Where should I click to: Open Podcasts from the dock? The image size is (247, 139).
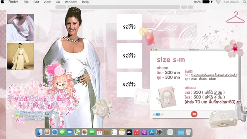(x=144, y=132)
